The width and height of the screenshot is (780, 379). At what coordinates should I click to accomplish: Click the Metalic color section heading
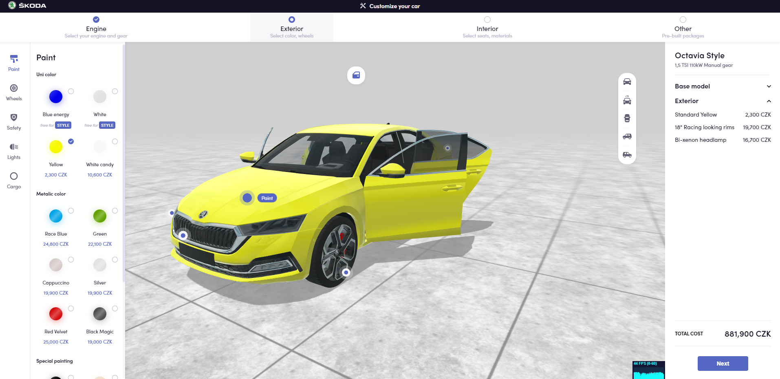(51, 194)
